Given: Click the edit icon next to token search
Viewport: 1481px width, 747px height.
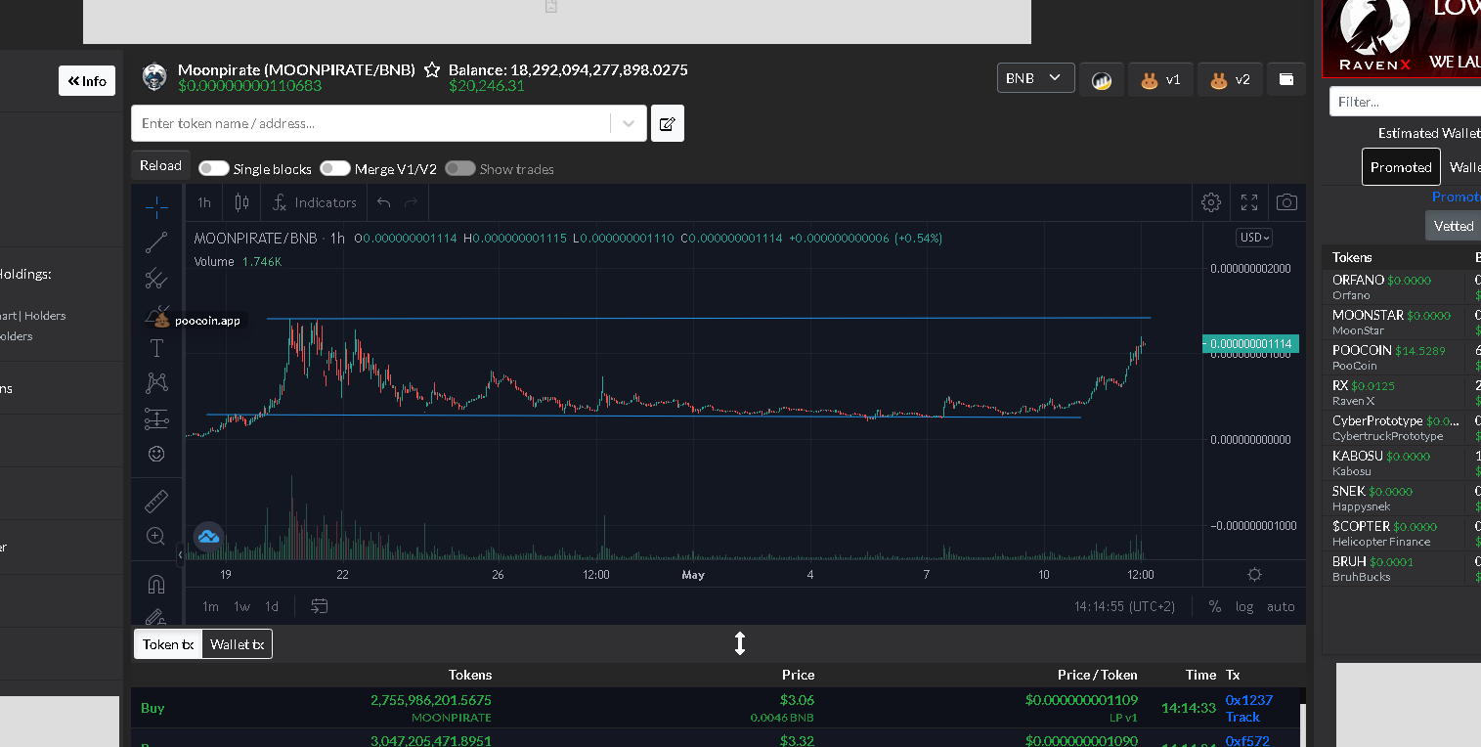Looking at the screenshot, I should 668,123.
